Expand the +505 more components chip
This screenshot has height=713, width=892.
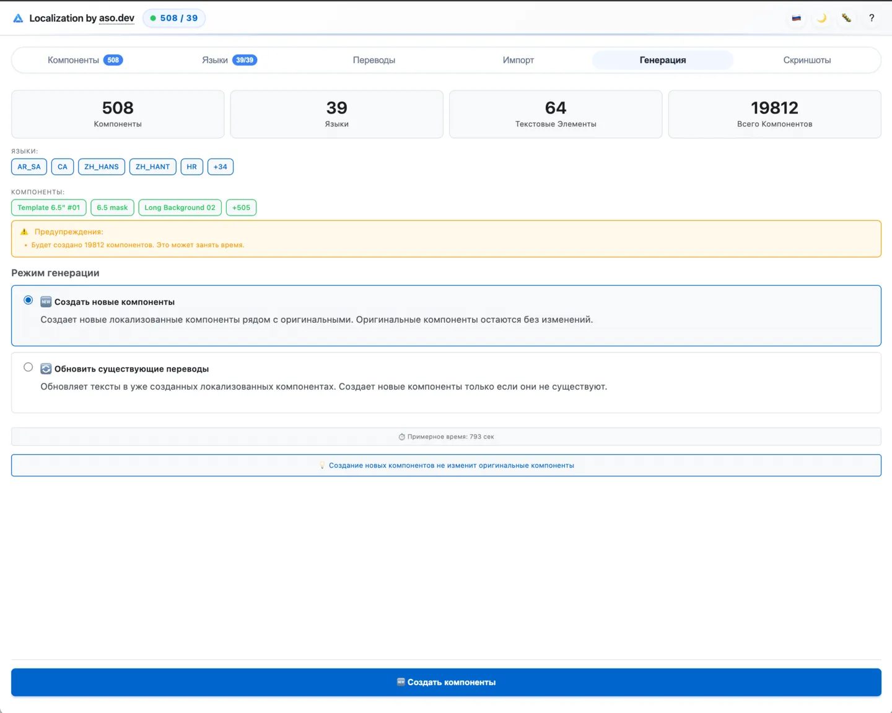click(x=241, y=208)
